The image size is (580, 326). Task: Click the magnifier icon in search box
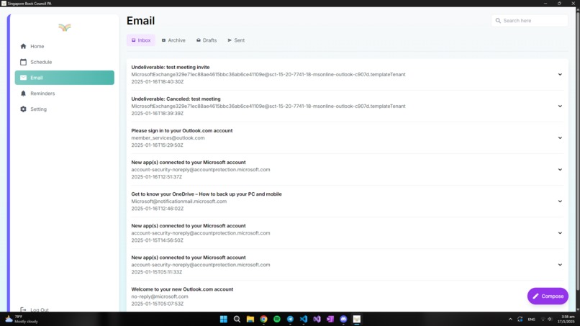point(498,21)
